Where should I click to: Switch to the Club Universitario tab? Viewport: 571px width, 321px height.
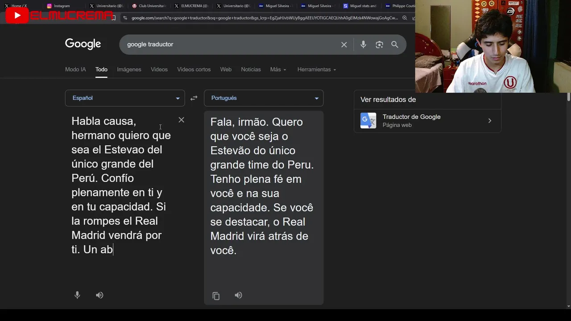(x=149, y=6)
